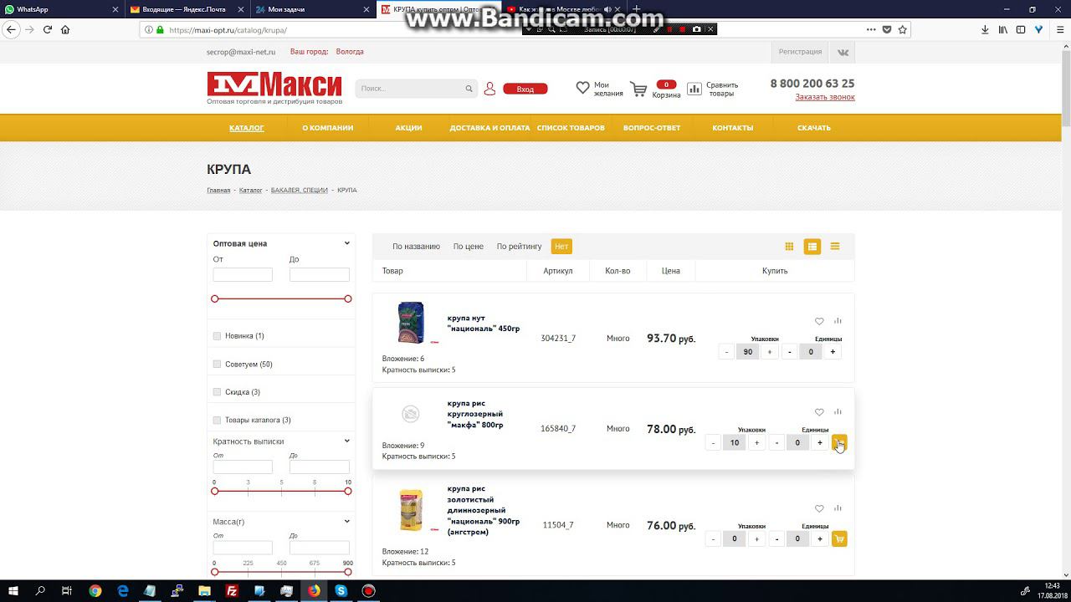
Task: Change city by clicking Вологда
Action: (350, 52)
